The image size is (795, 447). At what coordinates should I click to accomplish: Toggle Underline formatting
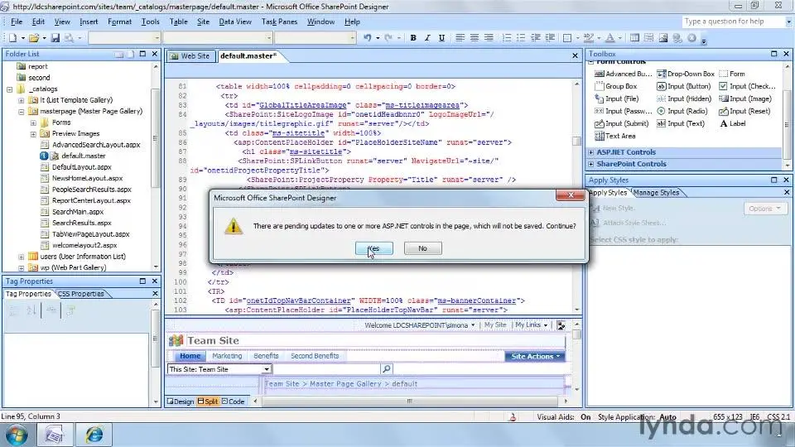coord(441,38)
